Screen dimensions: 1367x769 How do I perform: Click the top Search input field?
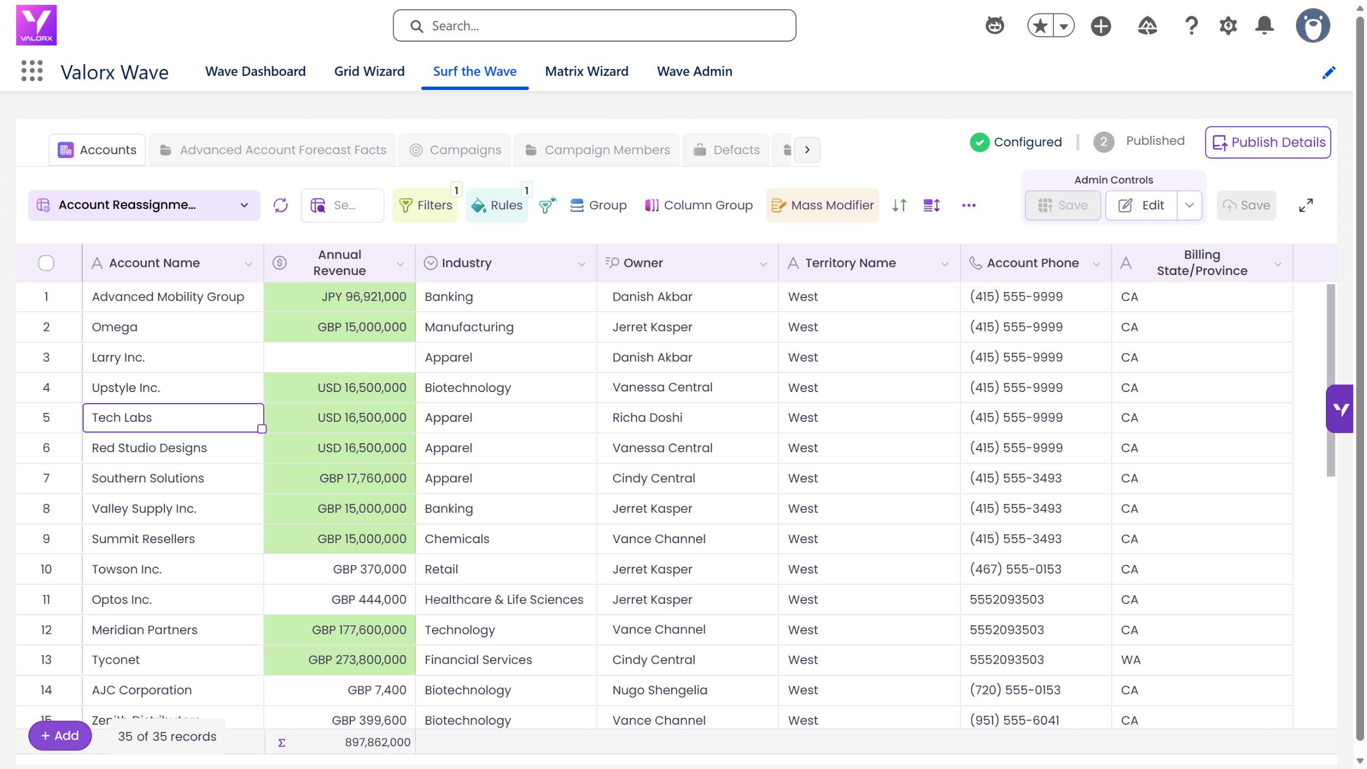(x=594, y=26)
